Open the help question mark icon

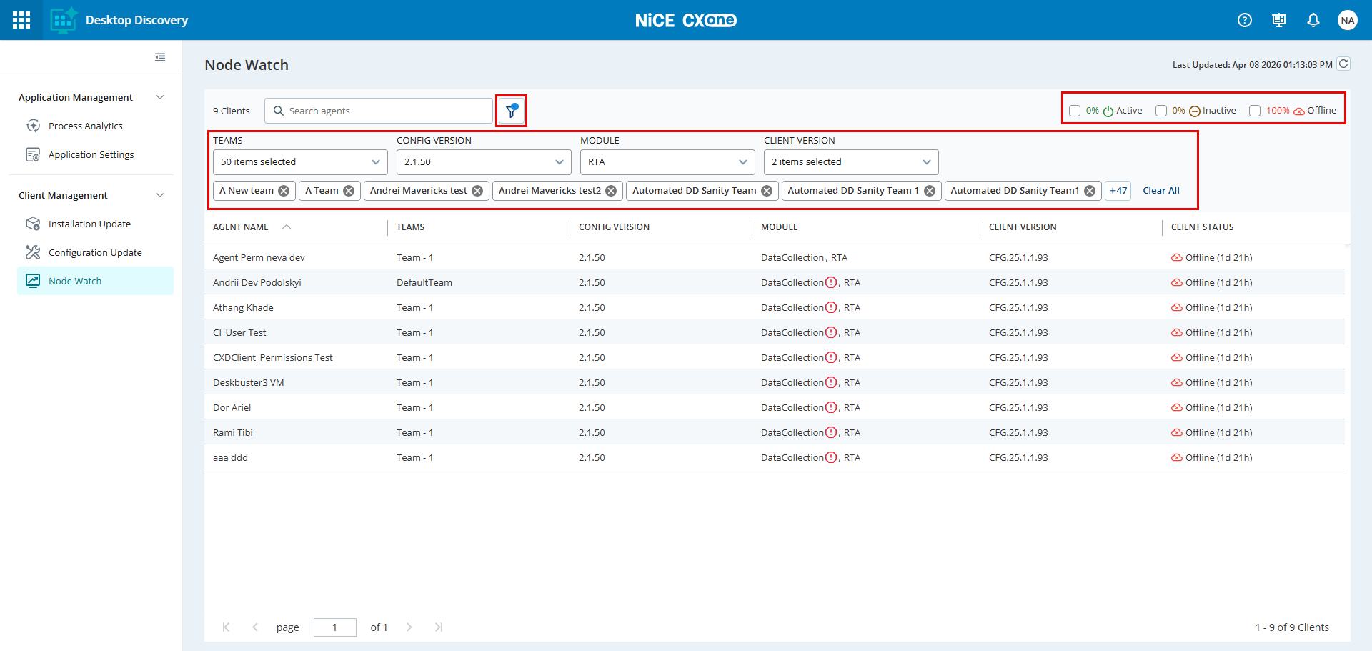click(x=1245, y=20)
